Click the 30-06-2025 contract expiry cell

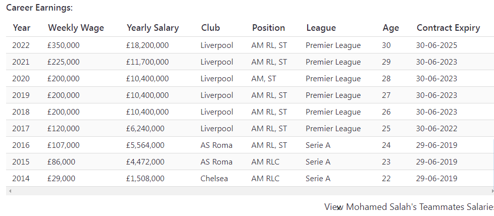tap(436, 45)
